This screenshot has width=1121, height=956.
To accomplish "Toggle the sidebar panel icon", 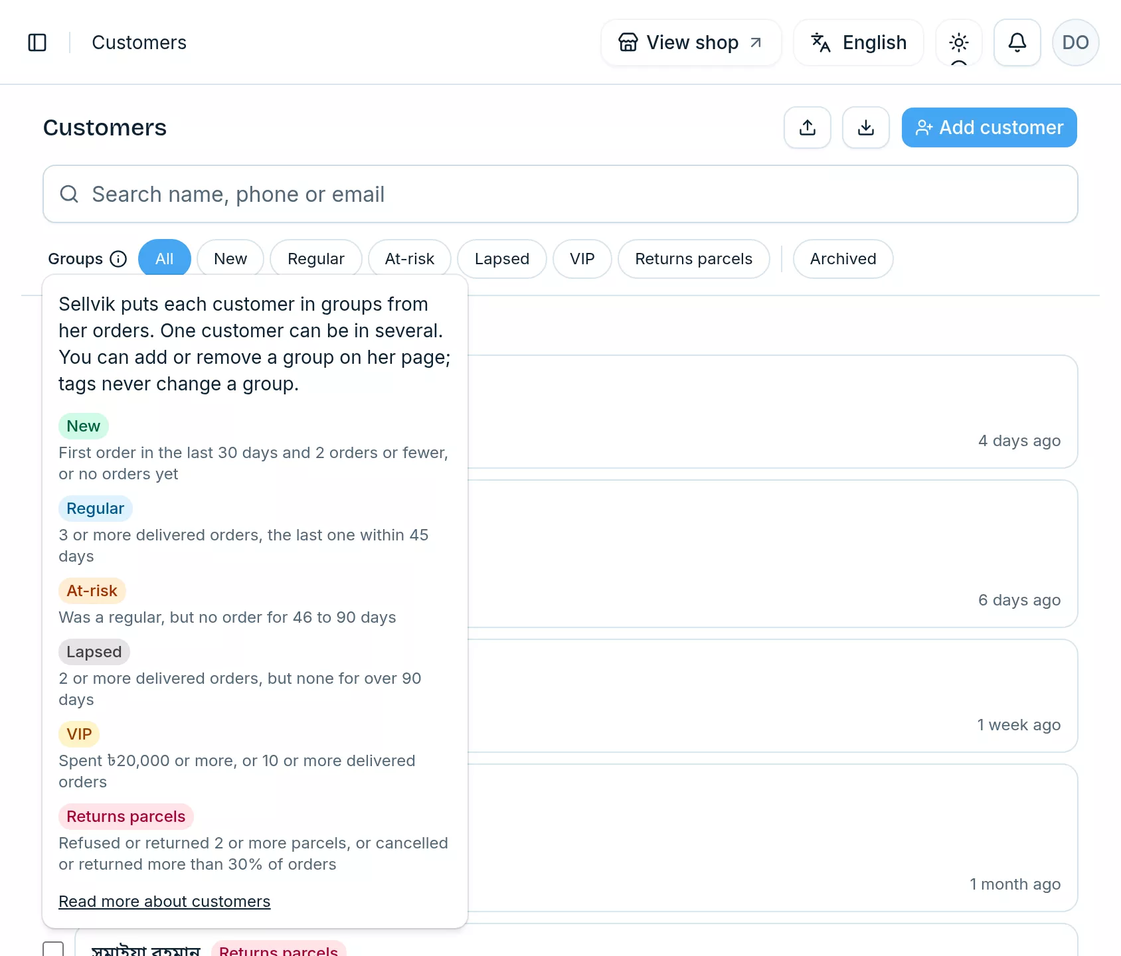I will [37, 42].
